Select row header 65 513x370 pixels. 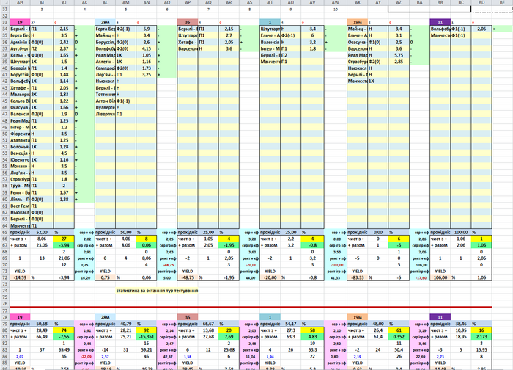(4, 232)
